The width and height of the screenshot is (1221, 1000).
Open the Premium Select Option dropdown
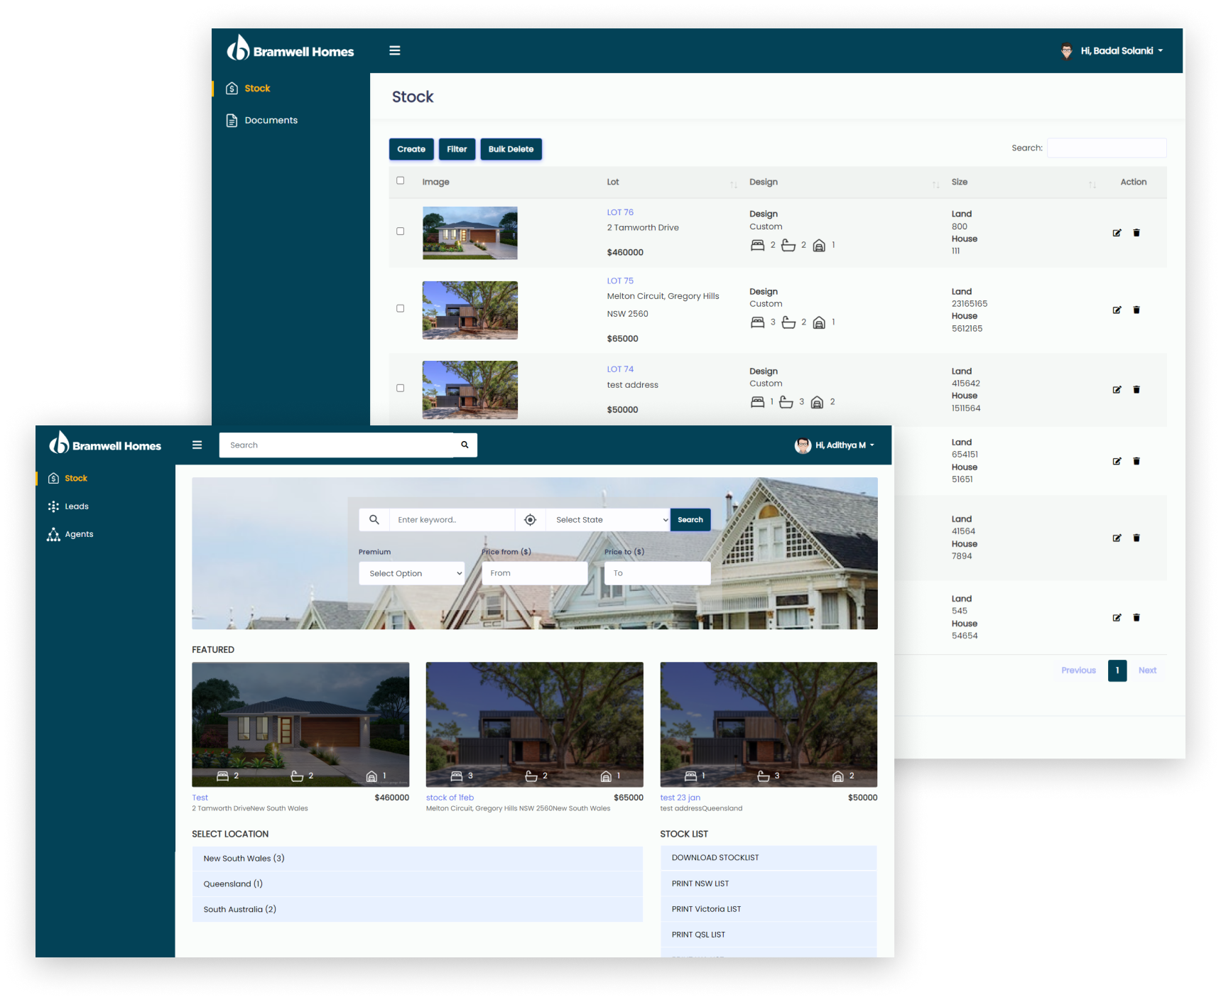411,573
